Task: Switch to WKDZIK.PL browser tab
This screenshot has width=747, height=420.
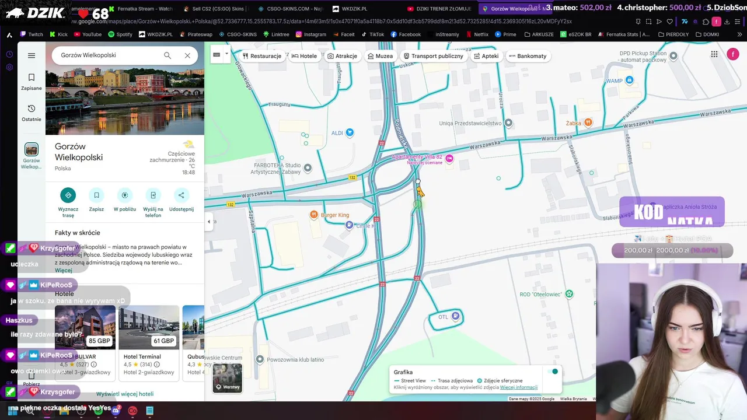Action: click(350, 9)
